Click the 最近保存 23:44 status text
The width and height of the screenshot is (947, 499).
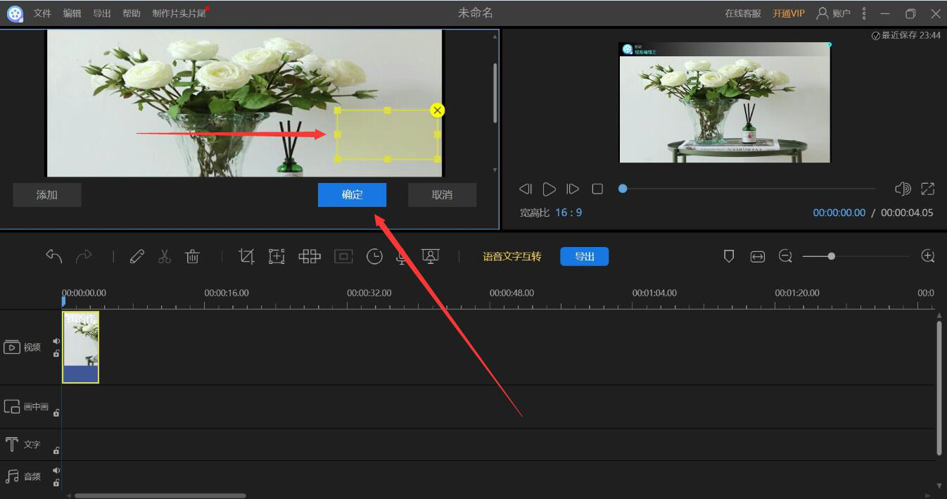(906, 35)
